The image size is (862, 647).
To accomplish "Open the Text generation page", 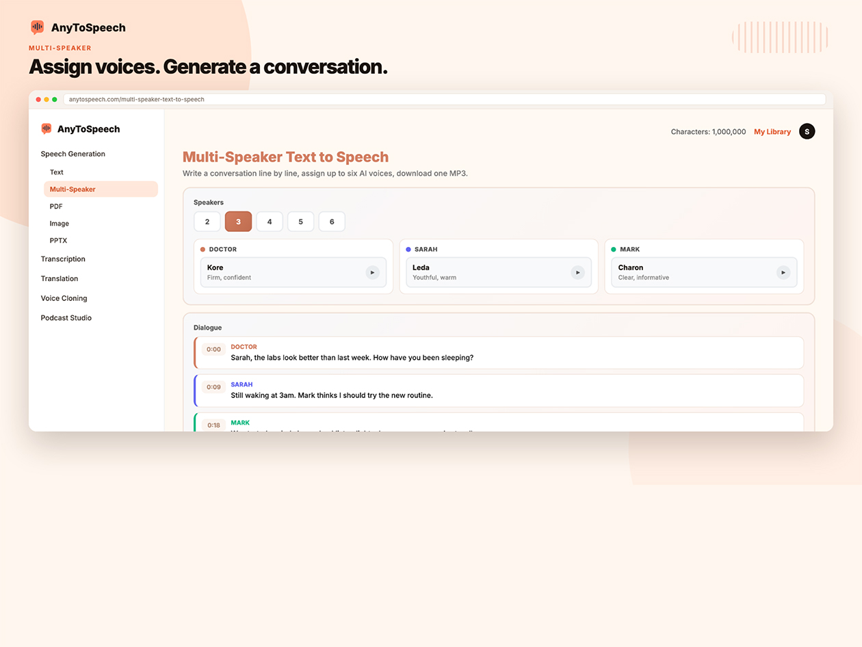I will coord(57,172).
